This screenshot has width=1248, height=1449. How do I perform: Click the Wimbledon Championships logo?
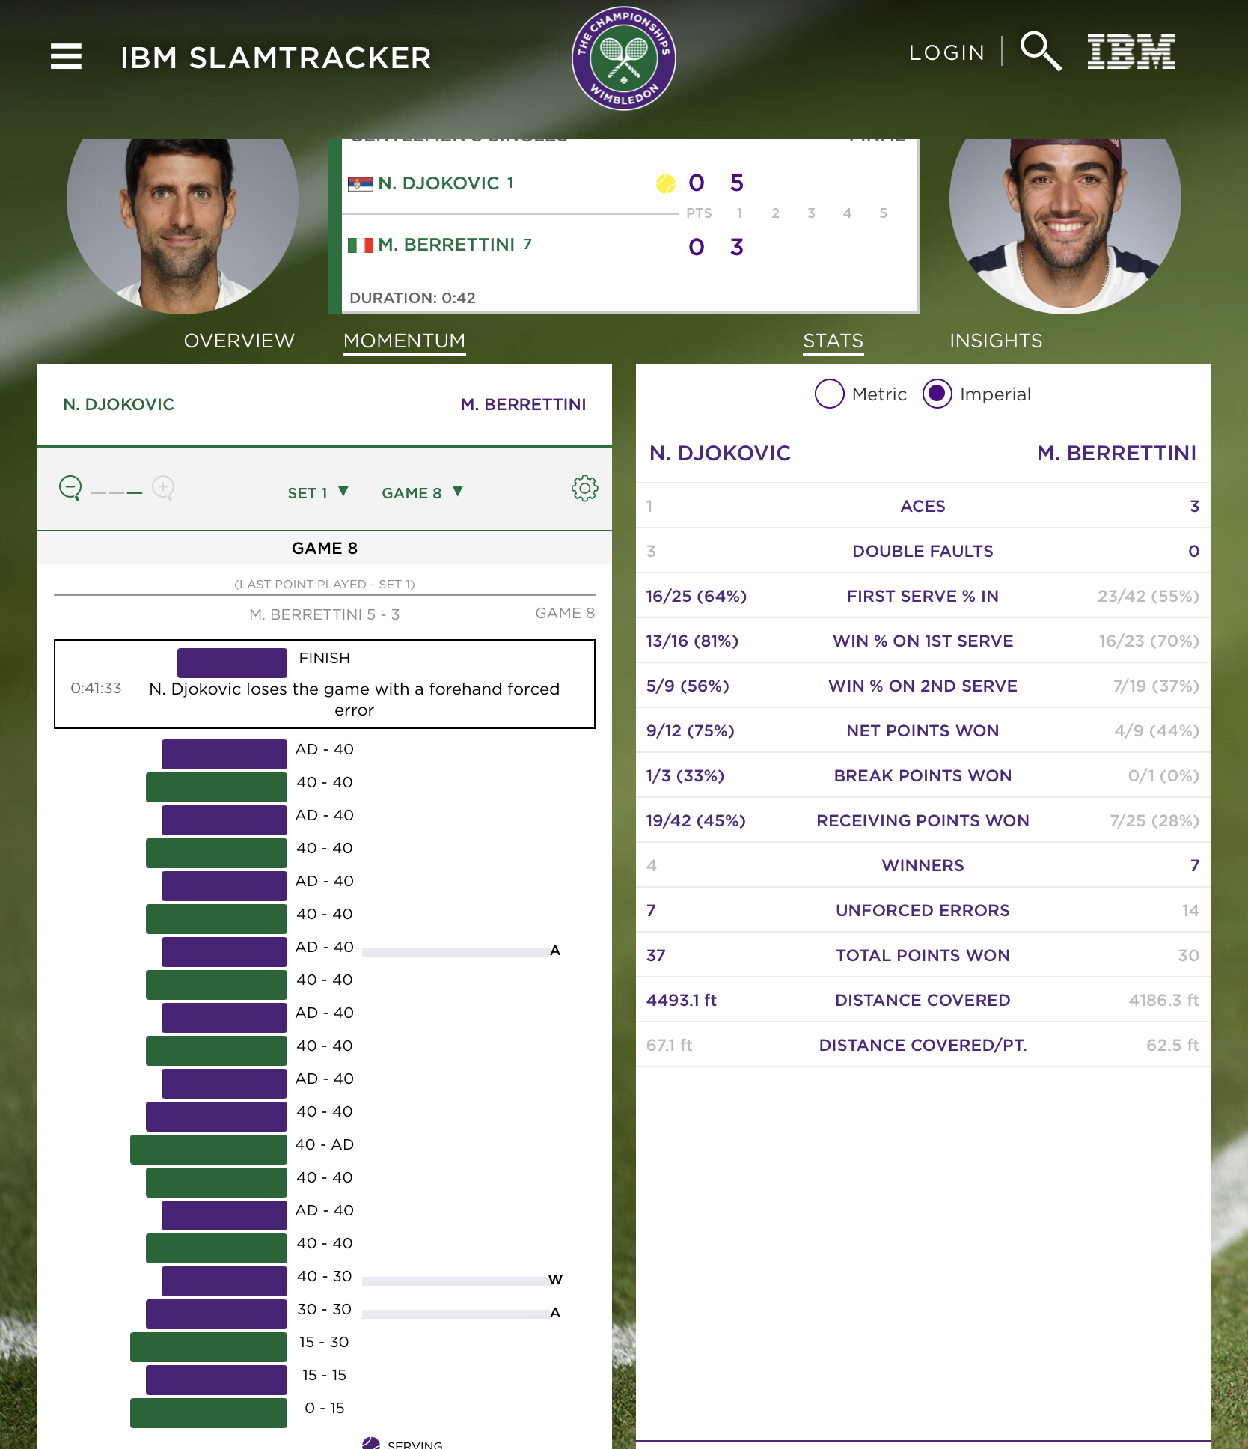click(623, 58)
